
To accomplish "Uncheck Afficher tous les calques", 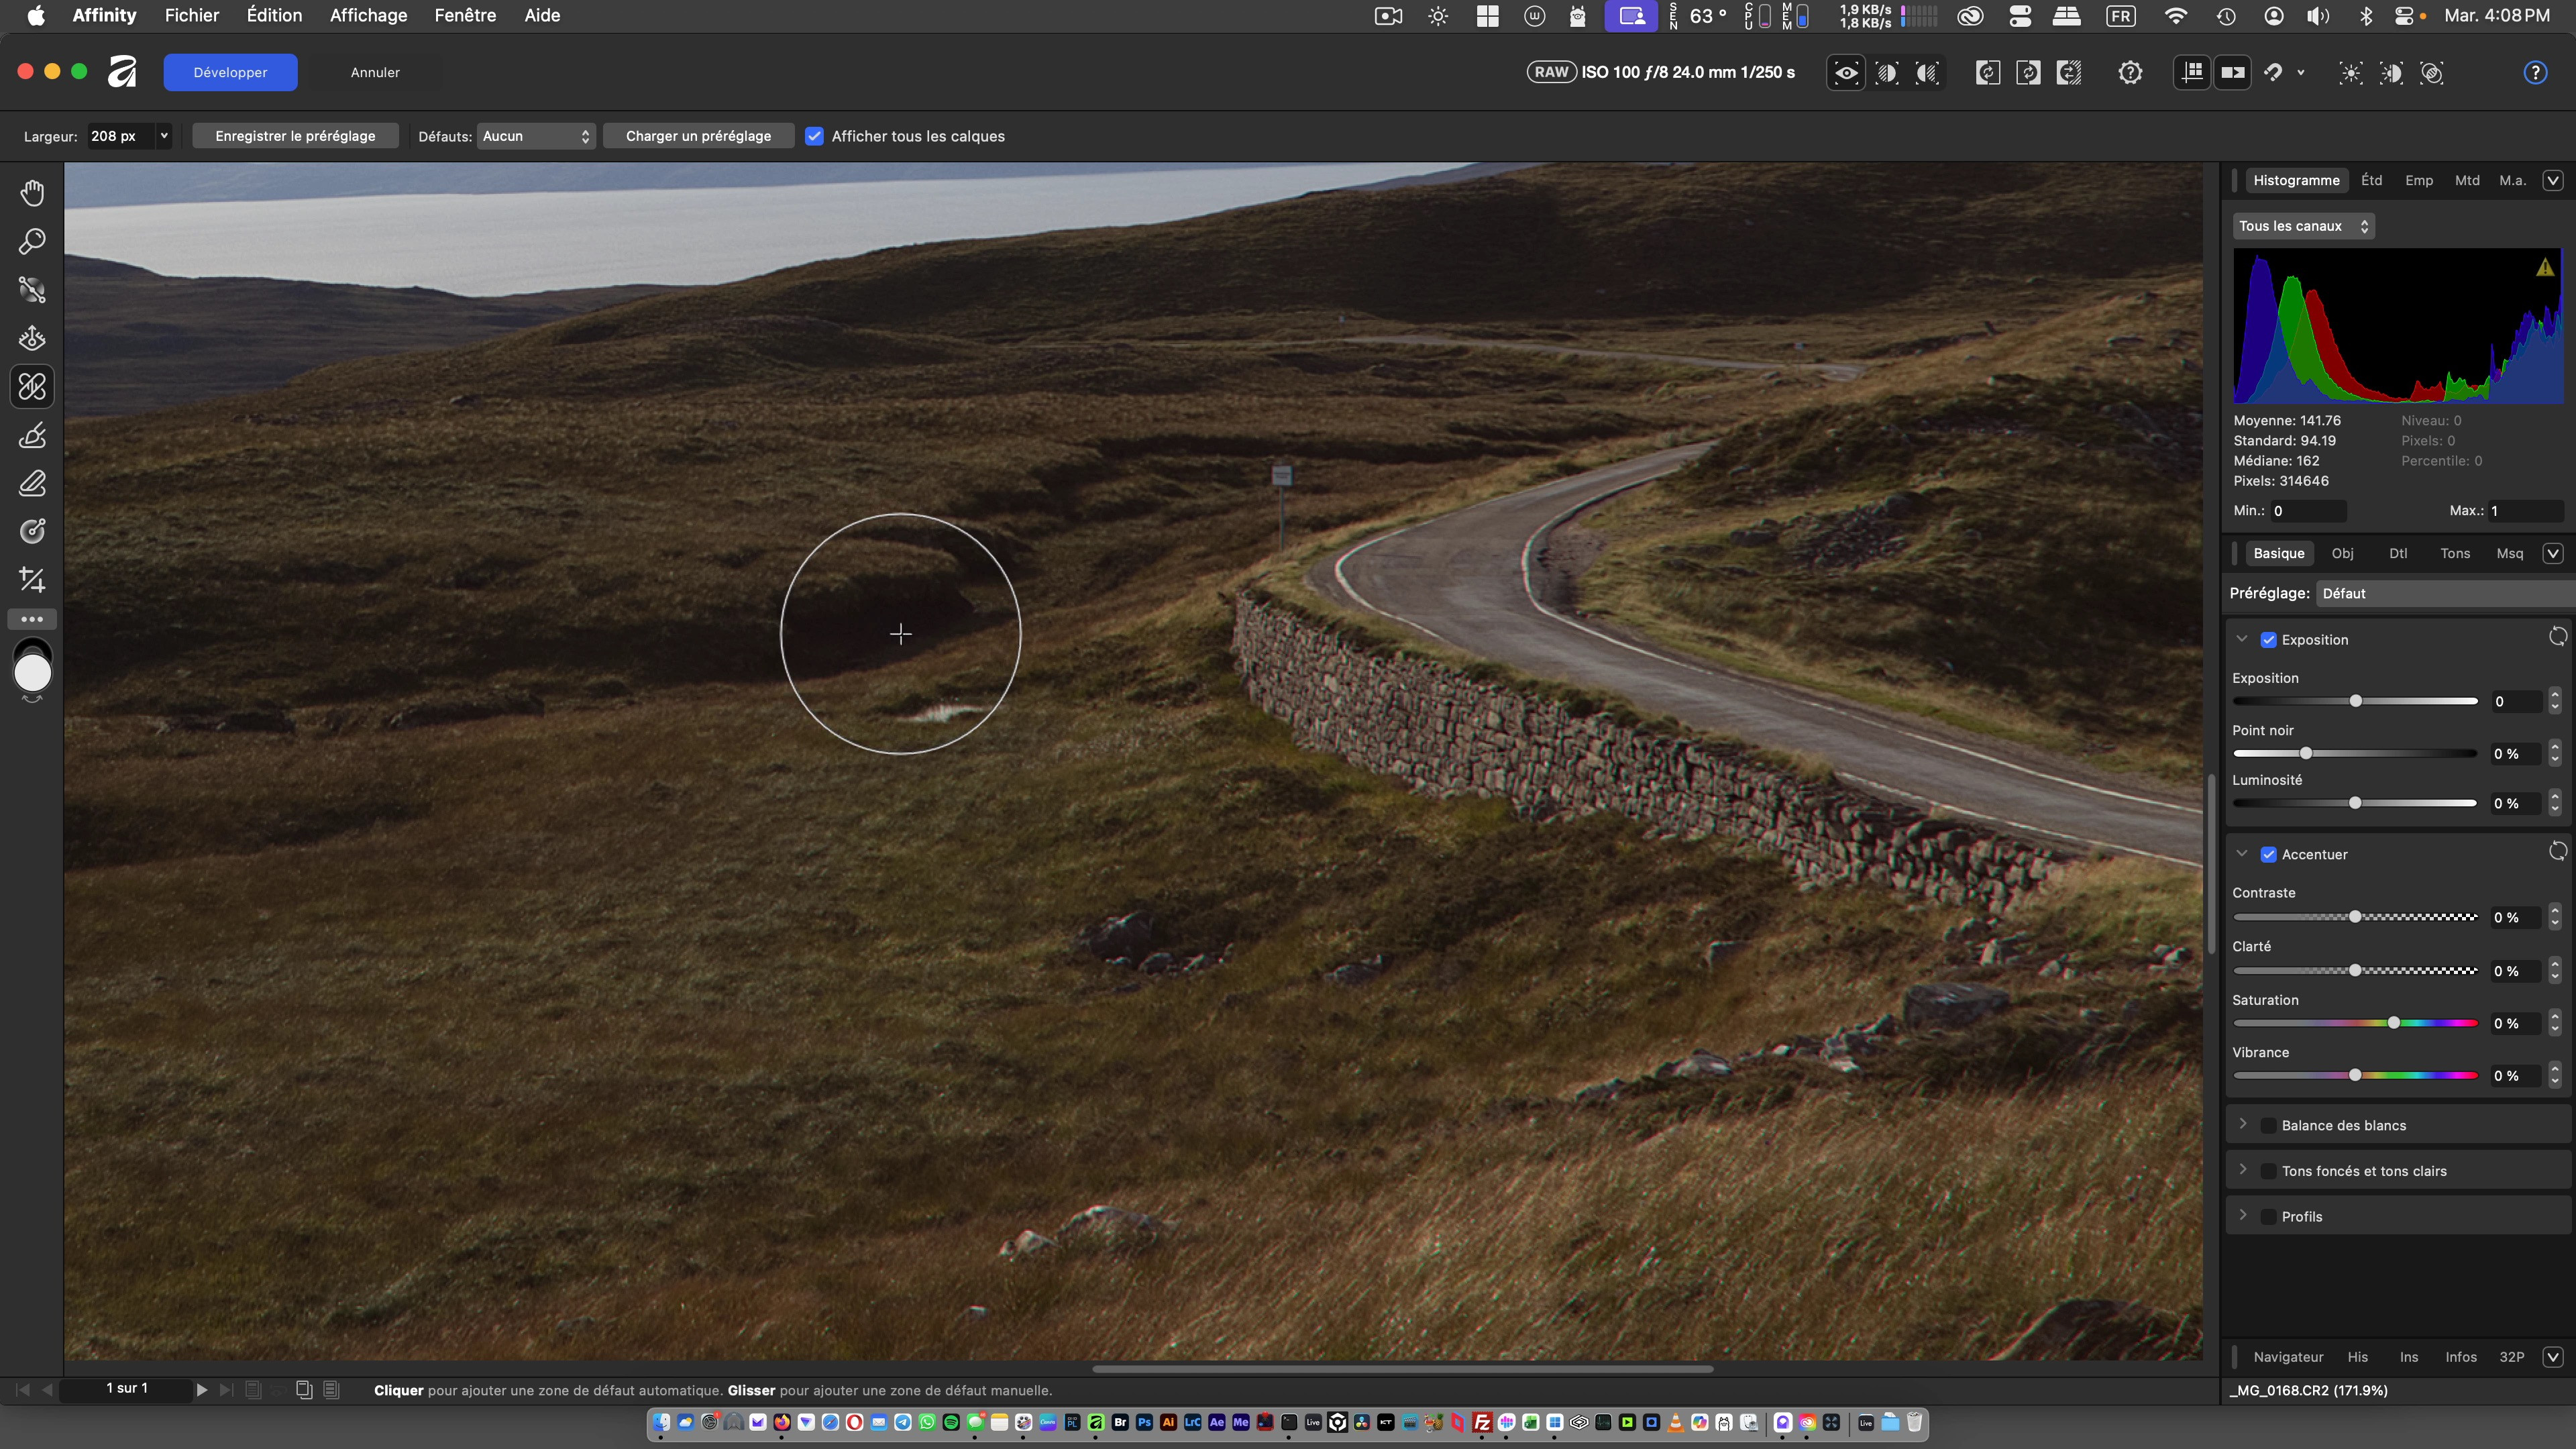I will point(815,136).
